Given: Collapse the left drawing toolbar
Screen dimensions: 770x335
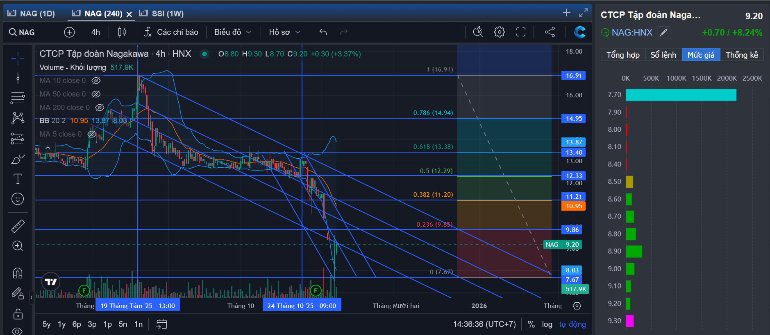Looking at the screenshot, I should [32, 298].
